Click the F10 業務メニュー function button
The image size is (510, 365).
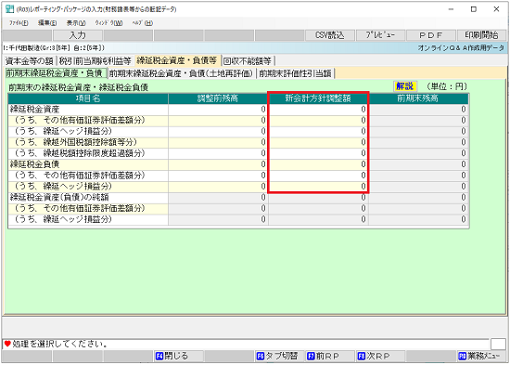(481, 356)
